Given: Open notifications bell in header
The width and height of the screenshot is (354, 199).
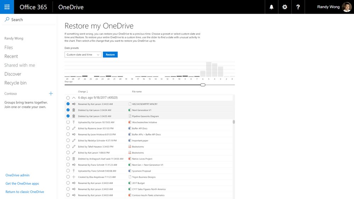Looking at the screenshot, I should click(271, 7).
